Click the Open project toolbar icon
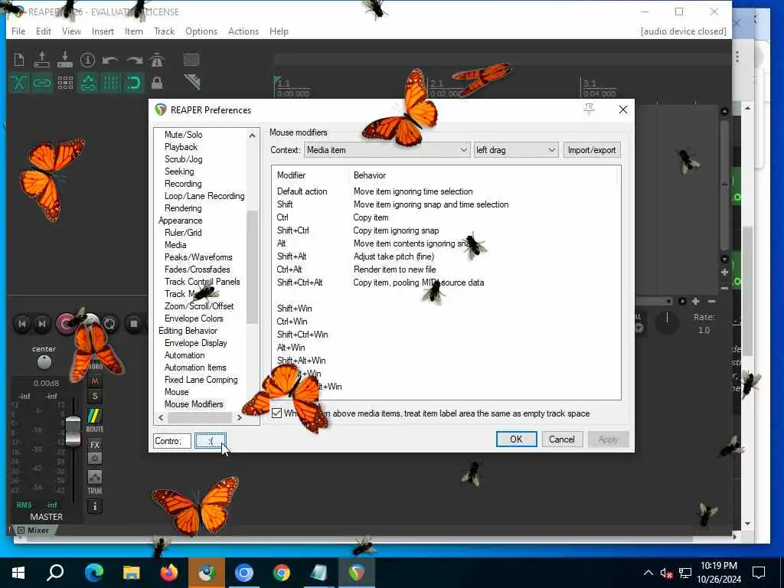This screenshot has height=588, width=784. click(42, 60)
